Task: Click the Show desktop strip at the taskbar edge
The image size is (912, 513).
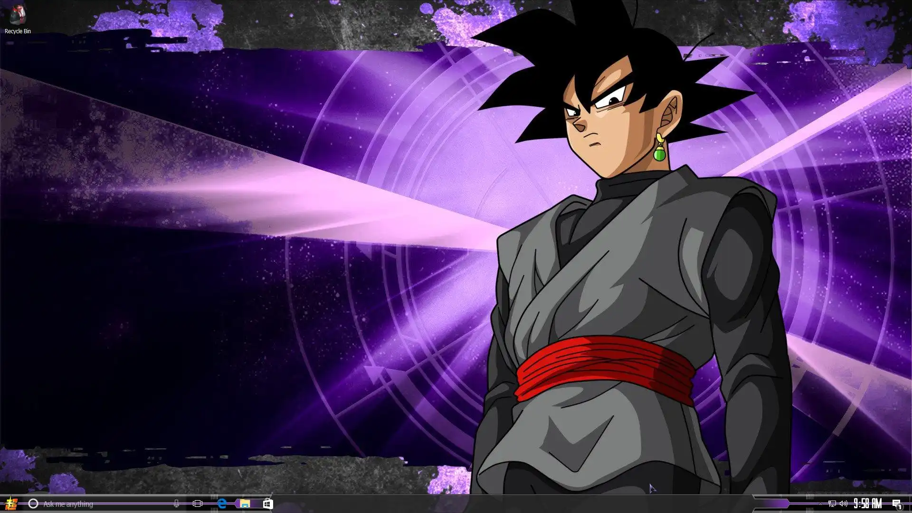Action: 910,503
